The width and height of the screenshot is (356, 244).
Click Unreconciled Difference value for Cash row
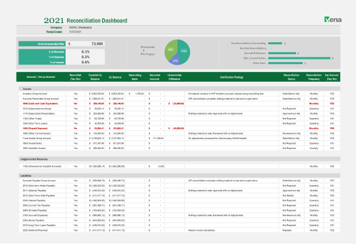pos(176,104)
